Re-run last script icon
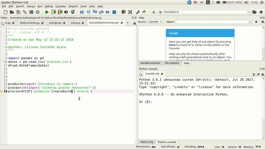Image resolution: width=265 pixels, height=149 pixels. (73, 12)
